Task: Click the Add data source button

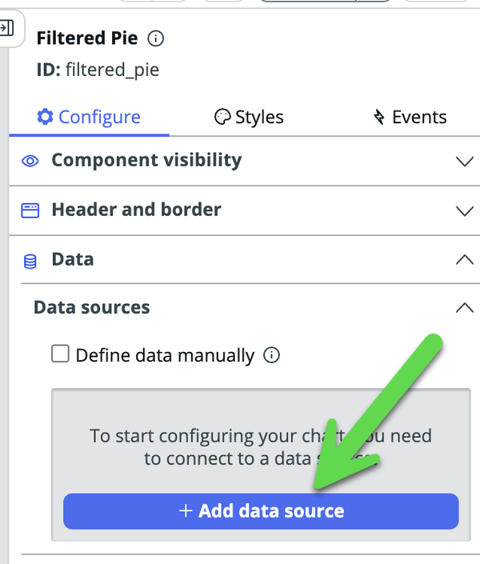Action: click(261, 511)
